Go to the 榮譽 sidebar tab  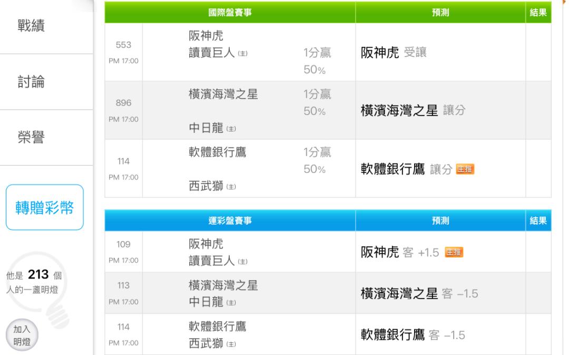click(x=31, y=137)
